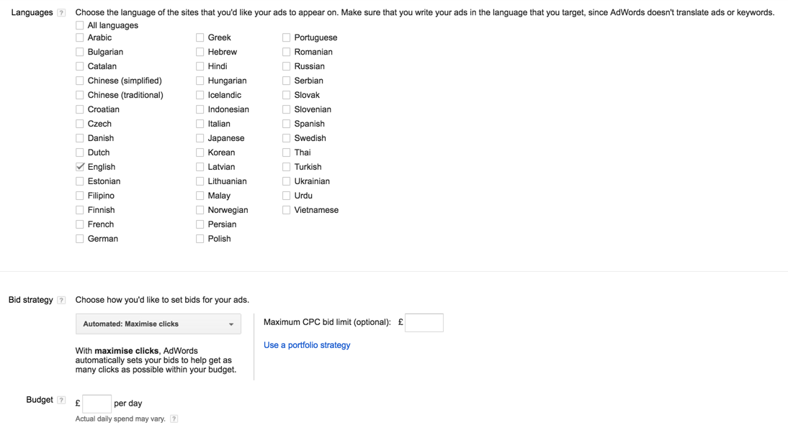Click the Bid strategy help icon

tap(61, 301)
